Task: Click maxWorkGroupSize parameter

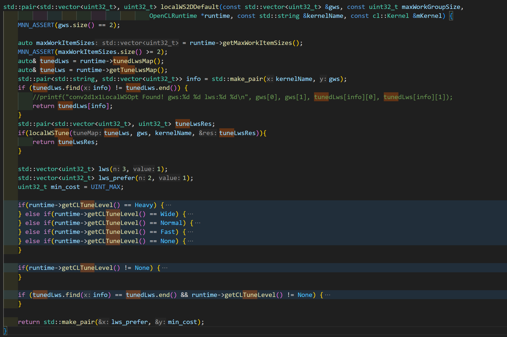Action: [x=431, y=7]
